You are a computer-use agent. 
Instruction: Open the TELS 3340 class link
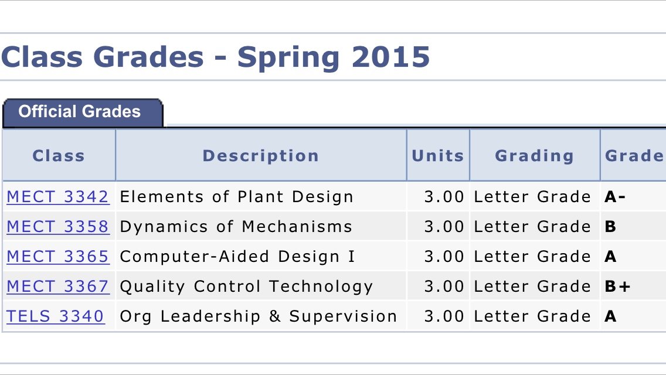pos(55,316)
